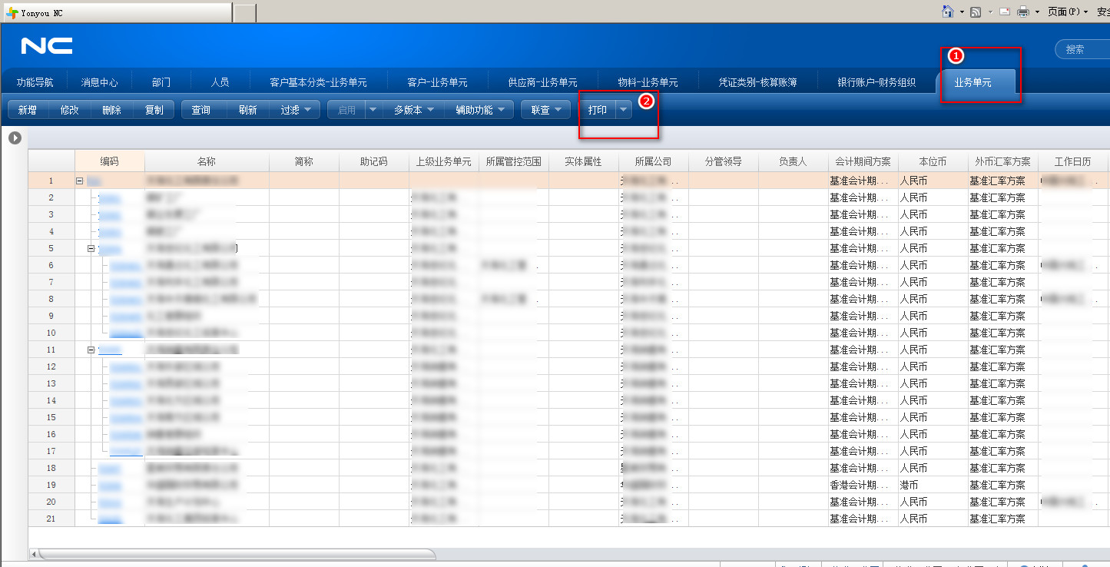This screenshot has width=1110, height=567.
Task: Click the browser printer icon
Action: [x=1023, y=12]
